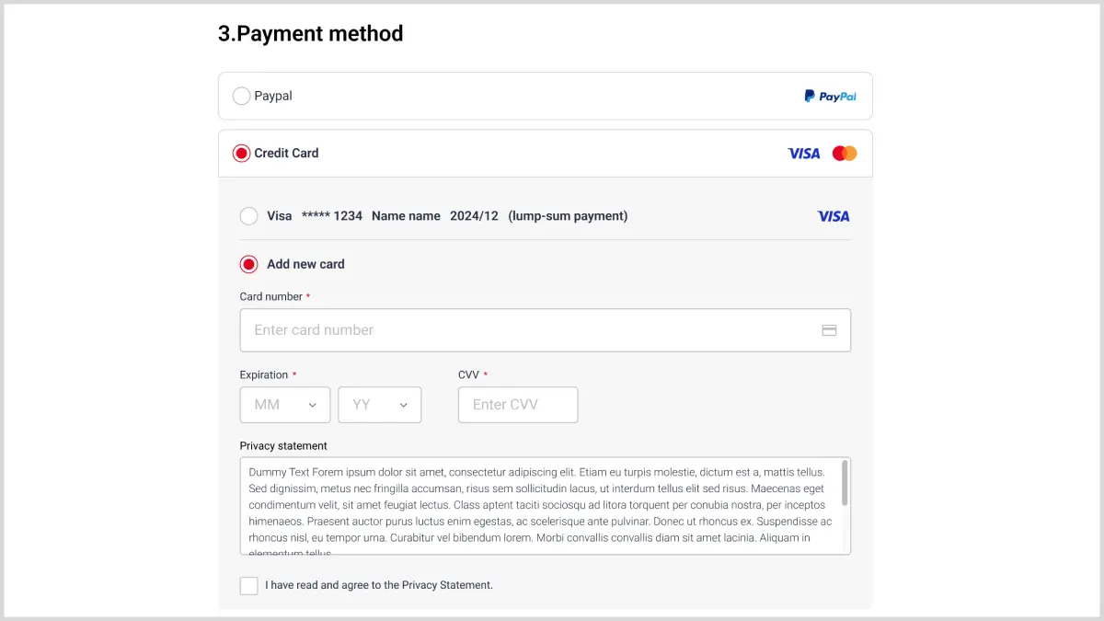Open the YY year dropdown
Screen dimensions: 1104x621
pos(380,405)
